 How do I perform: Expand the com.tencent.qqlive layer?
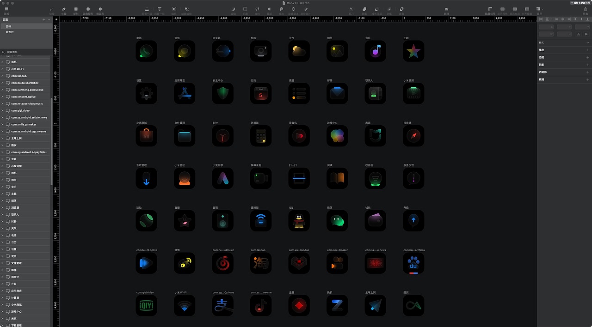point(2,97)
